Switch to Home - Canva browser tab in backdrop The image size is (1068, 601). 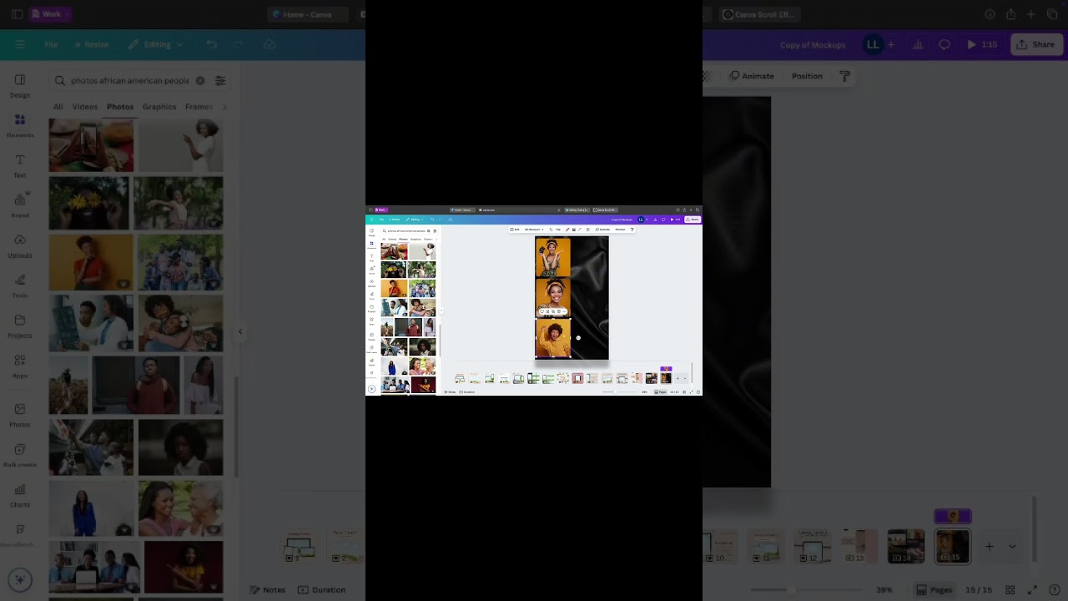click(307, 14)
